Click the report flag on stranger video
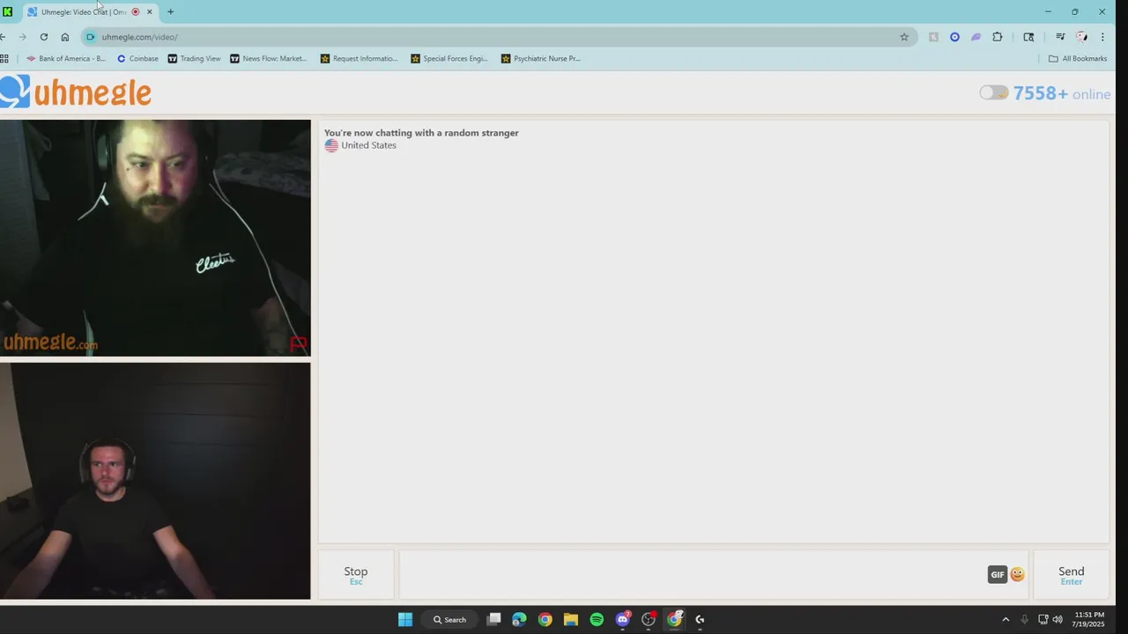Viewport: 1128px width, 634px height. (x=298, y=344)
